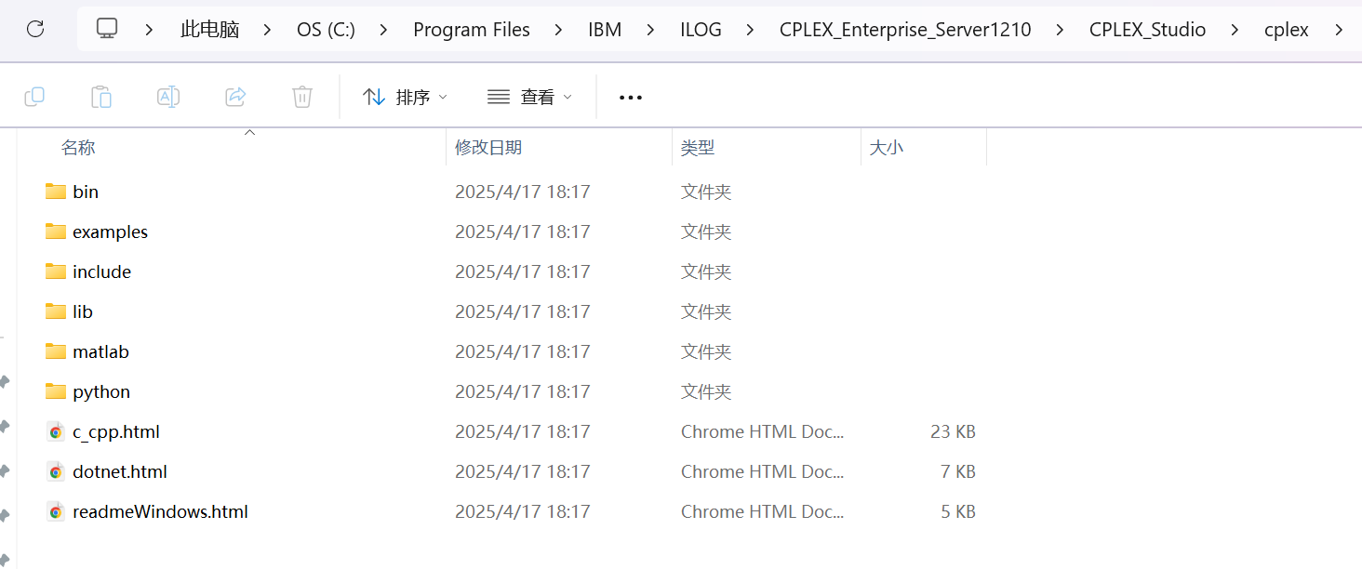1362x569 pixels.
Task: Refresh the folder view
Action: pos(35,29)
